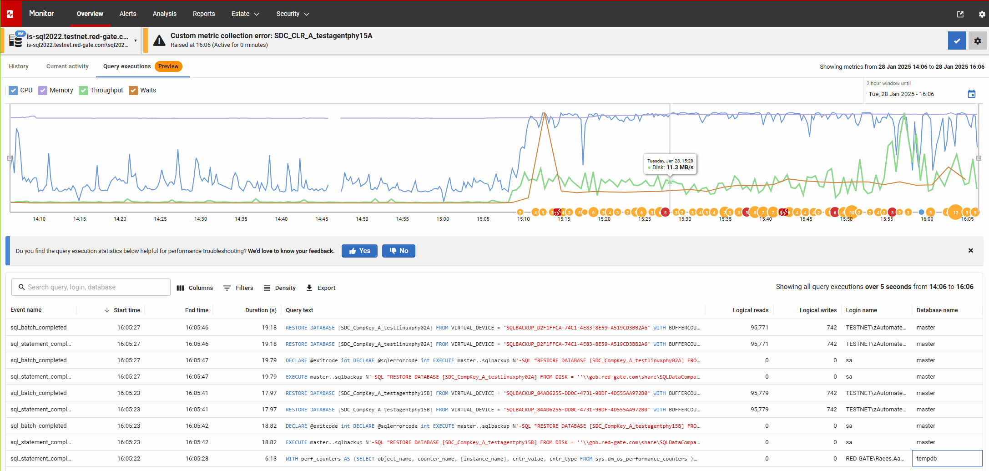Select the Alerts menu item

[128, 14]
